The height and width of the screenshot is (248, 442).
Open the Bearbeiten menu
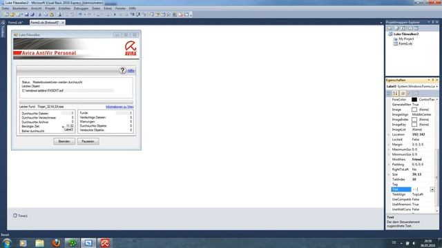point(20,8)
